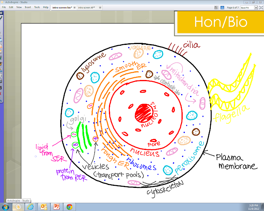Open Internet Explorer from the taskbar

tap(31, 206)
